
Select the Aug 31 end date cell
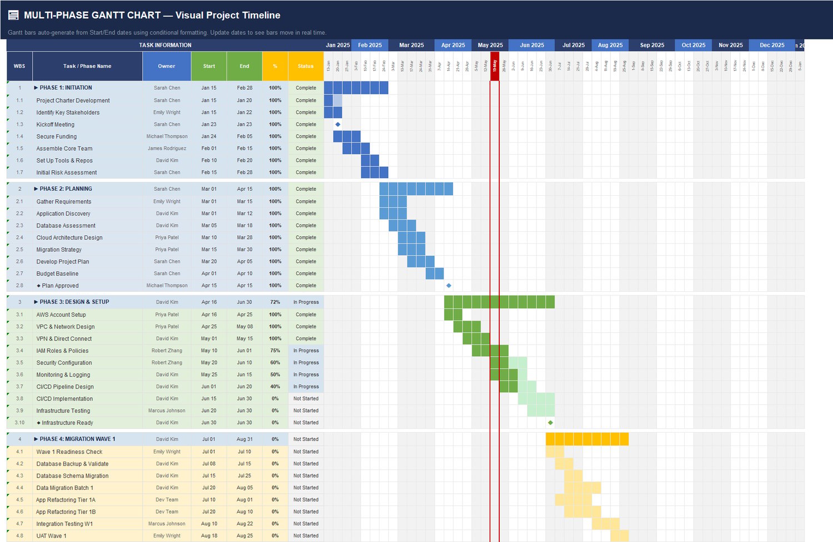click(244, 439)
